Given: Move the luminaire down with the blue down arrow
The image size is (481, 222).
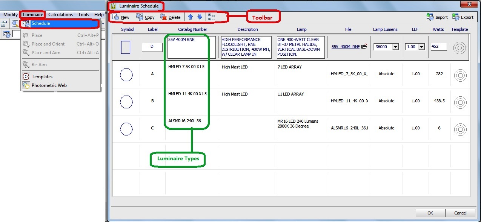Looking at the screenshot, I should pyautogui.click(x=199, y=17).
